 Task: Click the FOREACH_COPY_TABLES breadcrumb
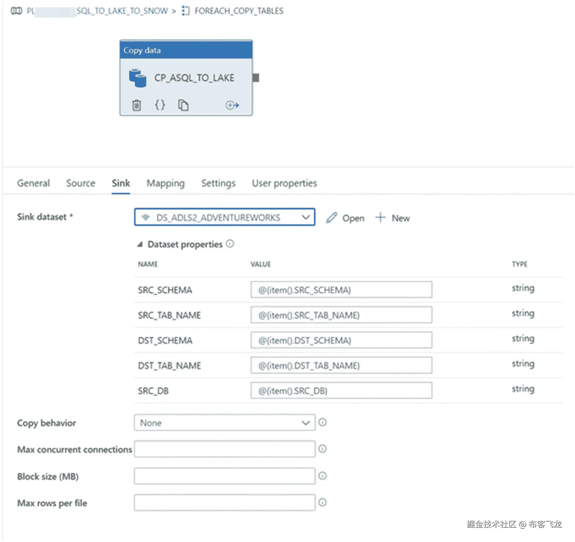click(x=239, y=11)
